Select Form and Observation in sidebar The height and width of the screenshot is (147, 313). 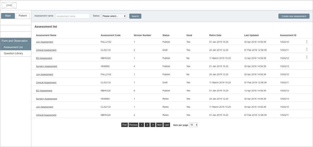[x=16, y=41]
